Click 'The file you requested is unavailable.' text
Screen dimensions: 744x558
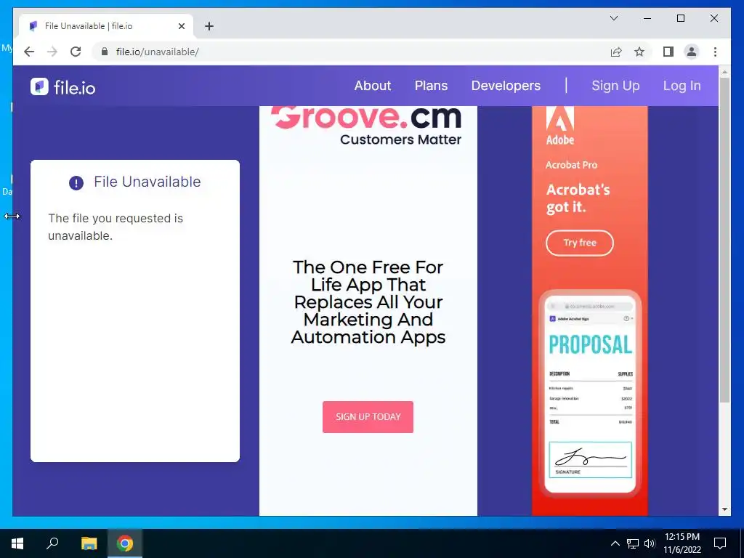coord(116,227)
